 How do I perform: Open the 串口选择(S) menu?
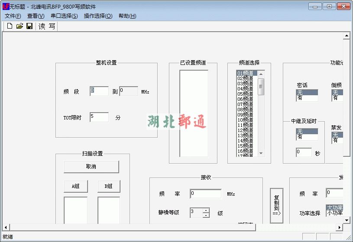tap(64, 16)
